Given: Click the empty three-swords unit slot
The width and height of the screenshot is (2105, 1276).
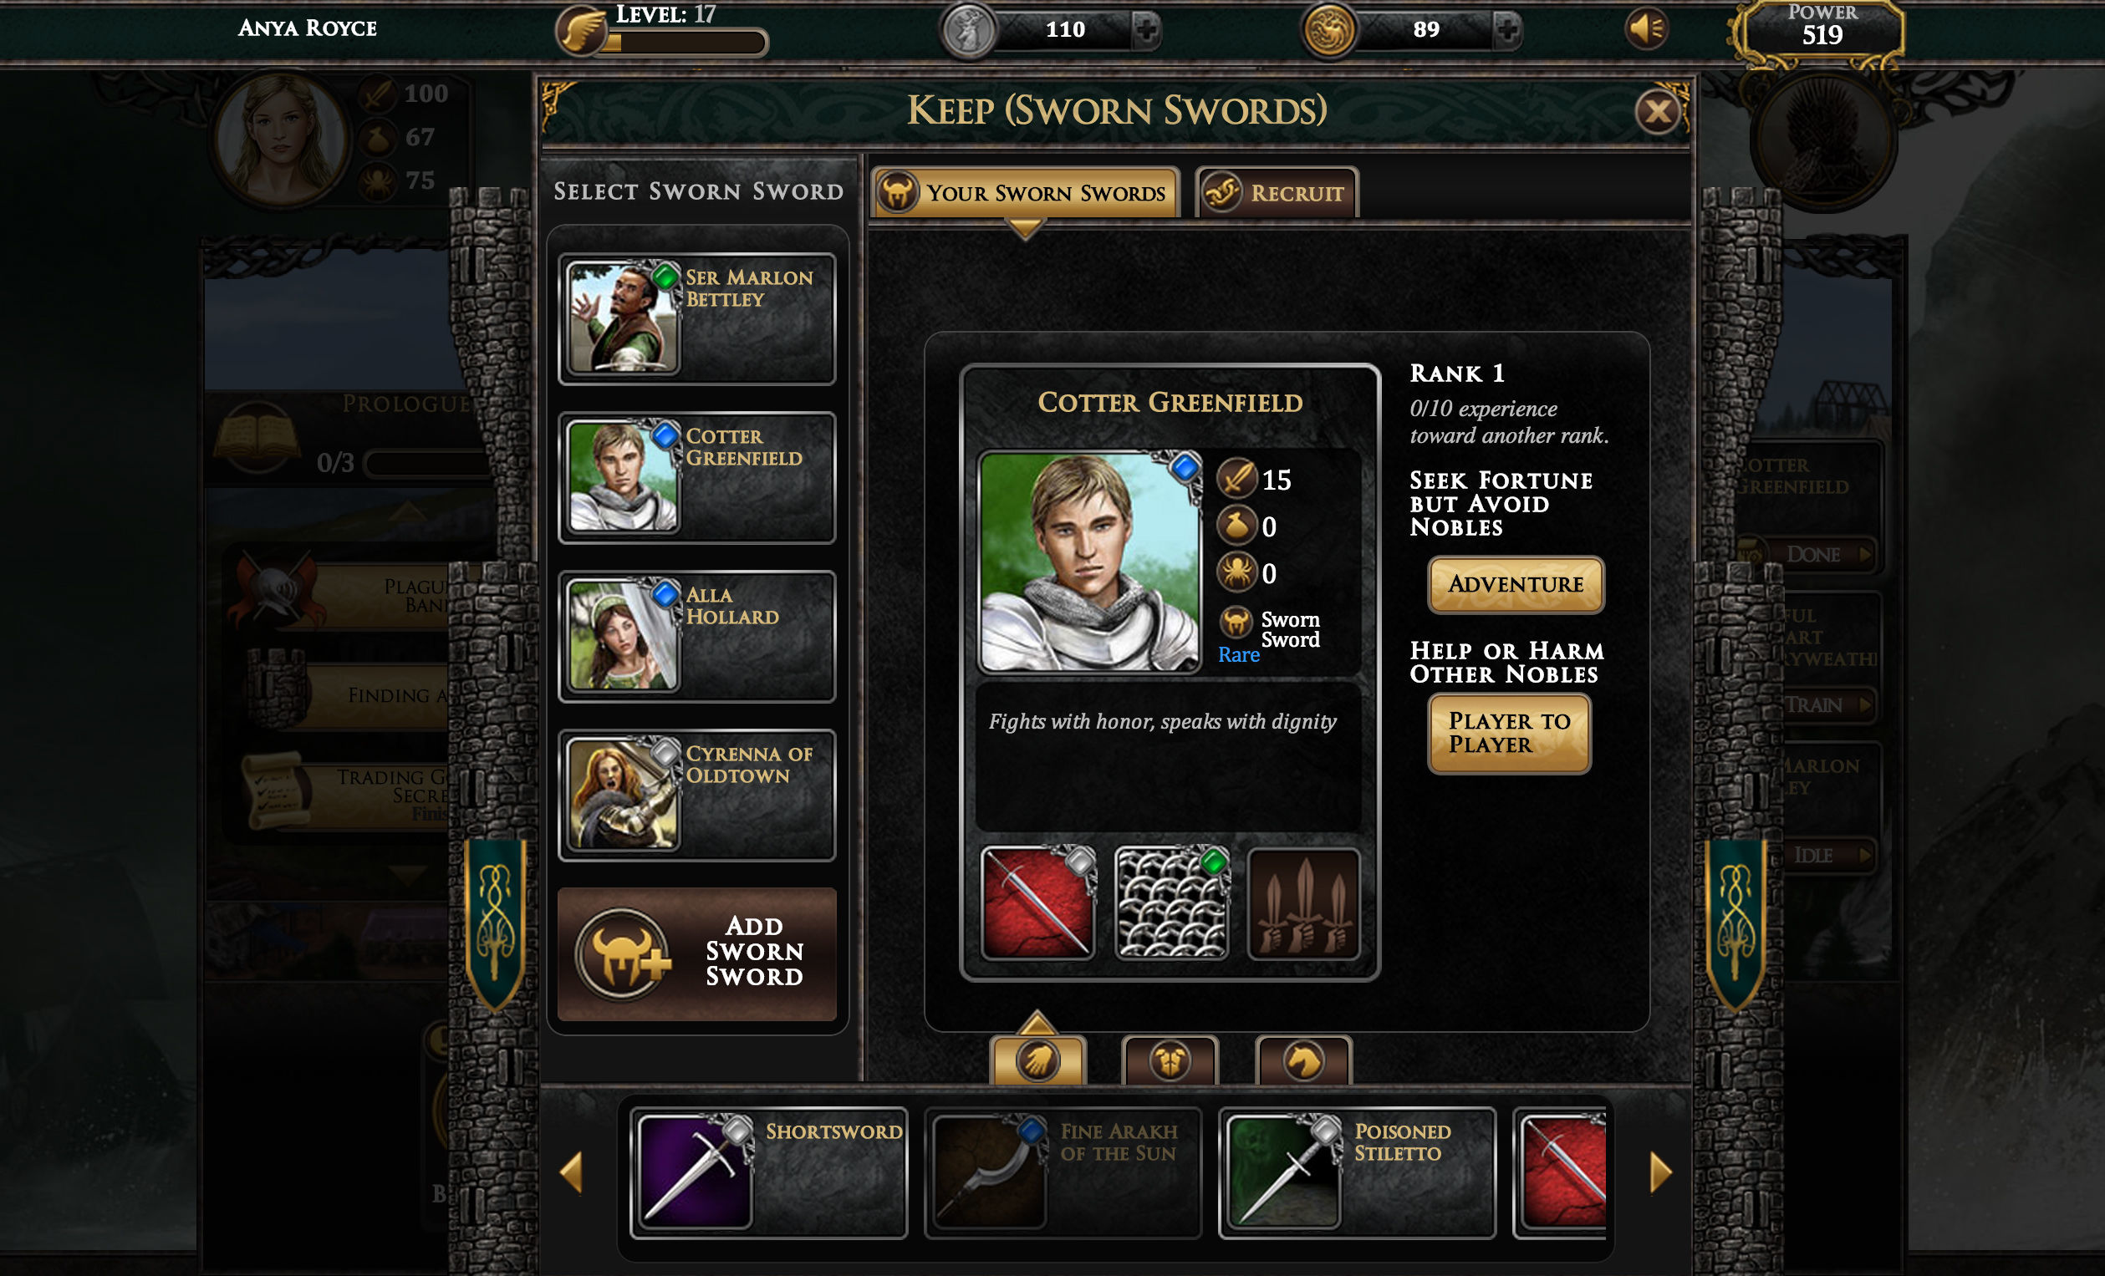Looking at the screenshot, I should pyautogui.click(x=1303, y=902).
